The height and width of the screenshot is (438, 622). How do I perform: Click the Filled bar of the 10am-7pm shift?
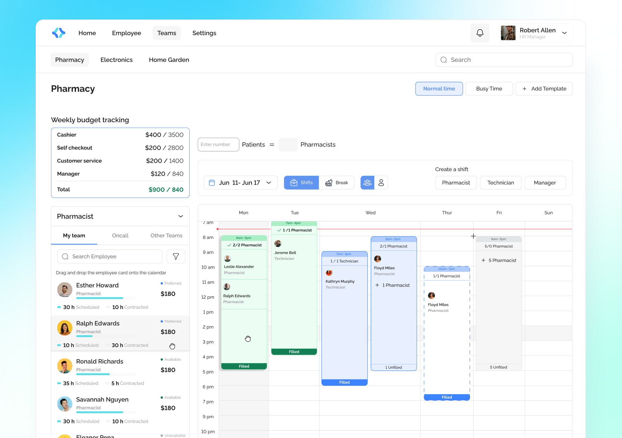point(447,397)
